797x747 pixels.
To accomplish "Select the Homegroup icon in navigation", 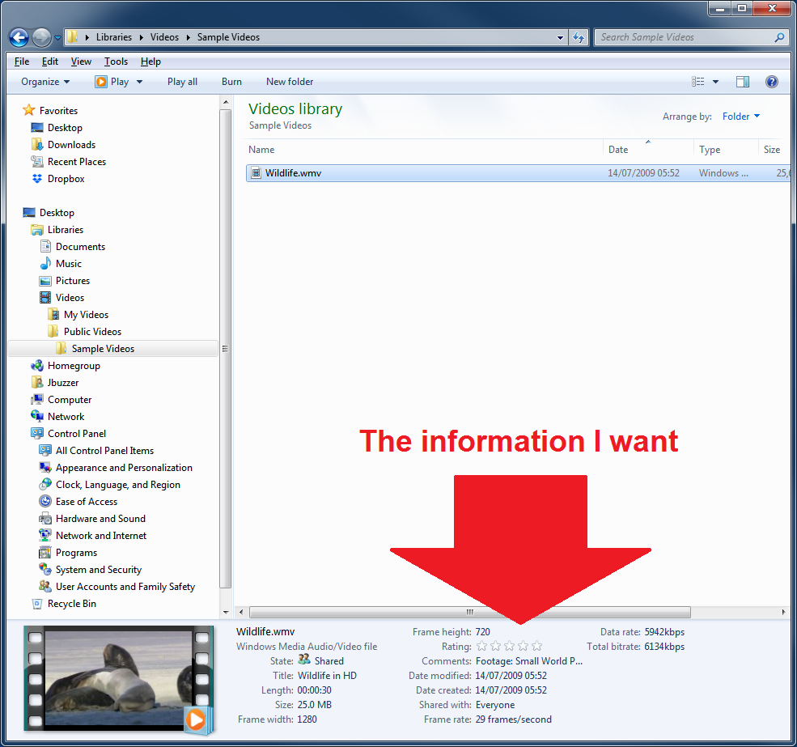I will 37,366.
